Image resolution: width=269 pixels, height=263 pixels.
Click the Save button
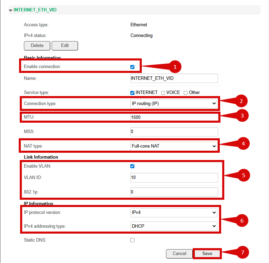[207, 254]
